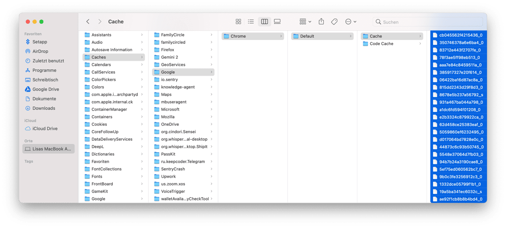Viewport: 506px width, 228px height.
Task: Select the Cache folder in fifth column
Action: tap(392, 36)
